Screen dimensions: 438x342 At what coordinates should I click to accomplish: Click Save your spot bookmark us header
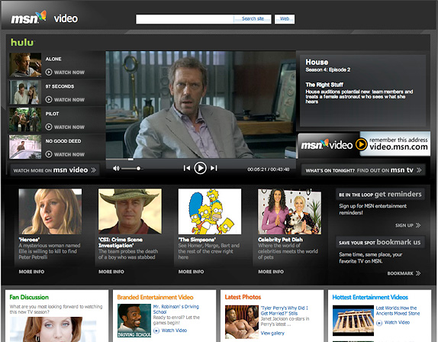380,242
